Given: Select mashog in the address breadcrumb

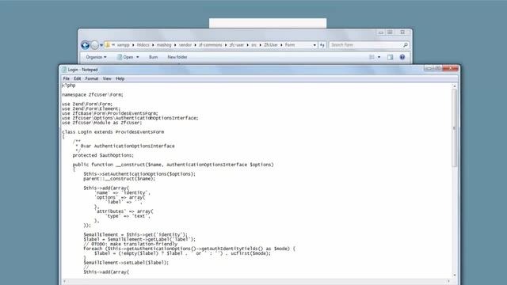Looking at the screenshot, I should coord(164,45).
